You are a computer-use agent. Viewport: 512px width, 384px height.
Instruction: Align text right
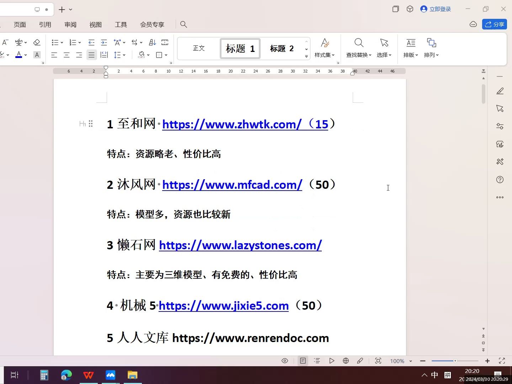[79, 55]
